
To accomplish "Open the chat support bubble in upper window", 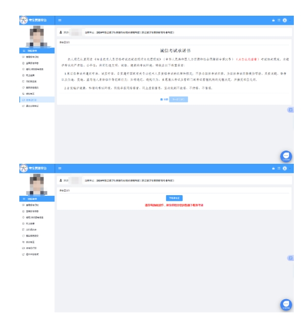I will (x=286, y=156).
